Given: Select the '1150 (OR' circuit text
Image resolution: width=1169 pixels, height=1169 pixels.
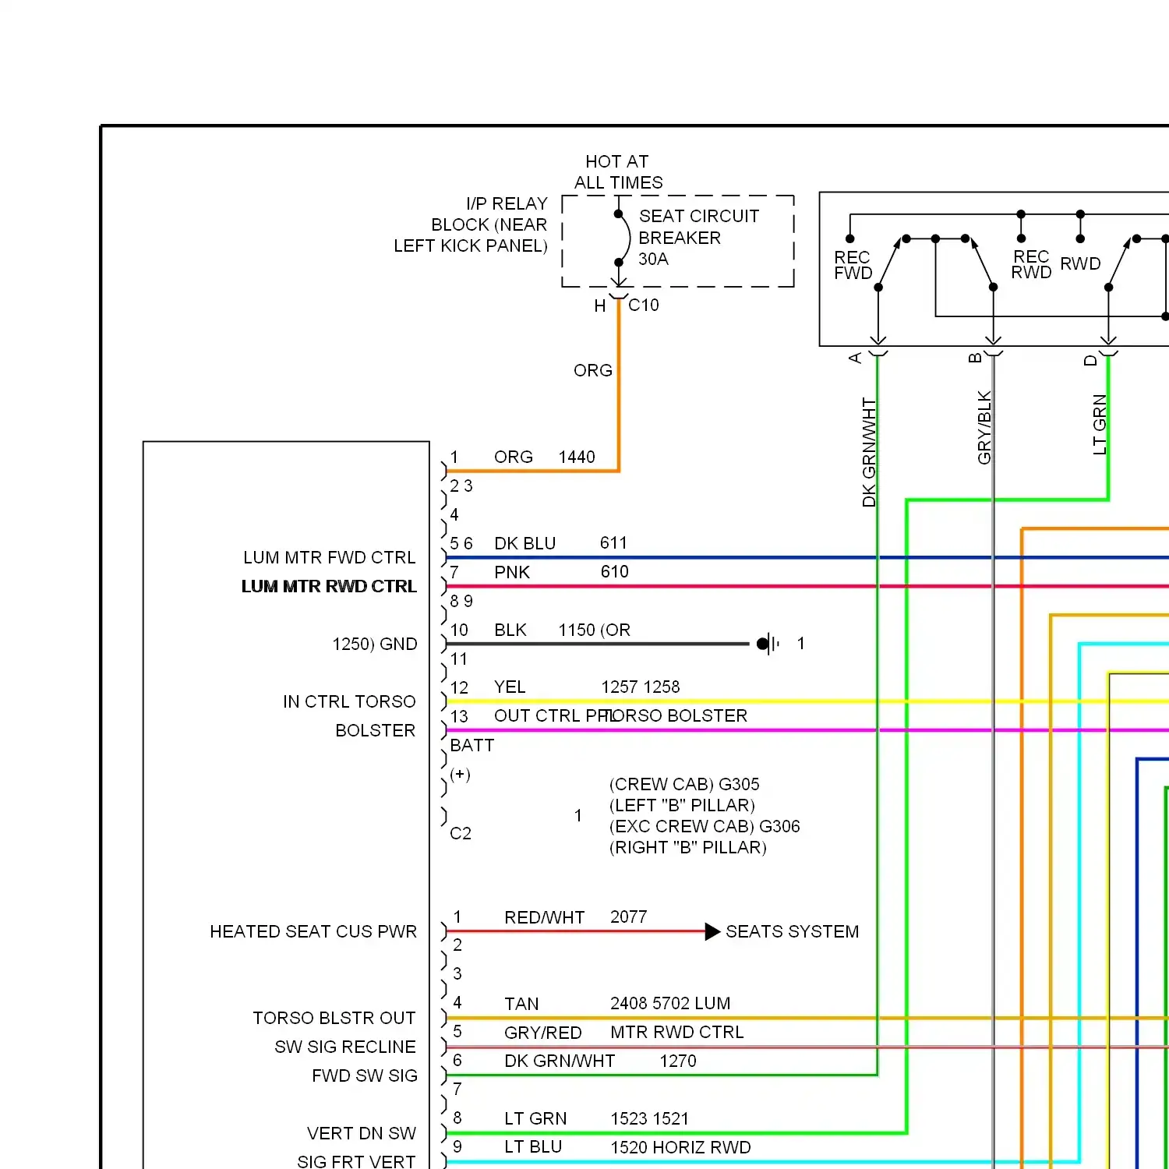Looking at the screenshot, I should [x=595, y=630].
